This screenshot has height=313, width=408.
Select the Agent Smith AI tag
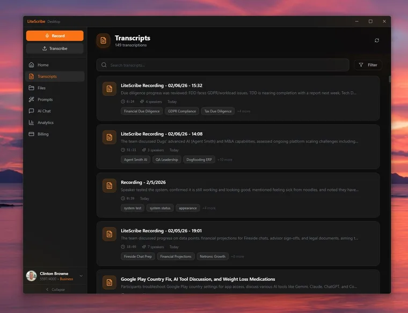click(136, 160)
